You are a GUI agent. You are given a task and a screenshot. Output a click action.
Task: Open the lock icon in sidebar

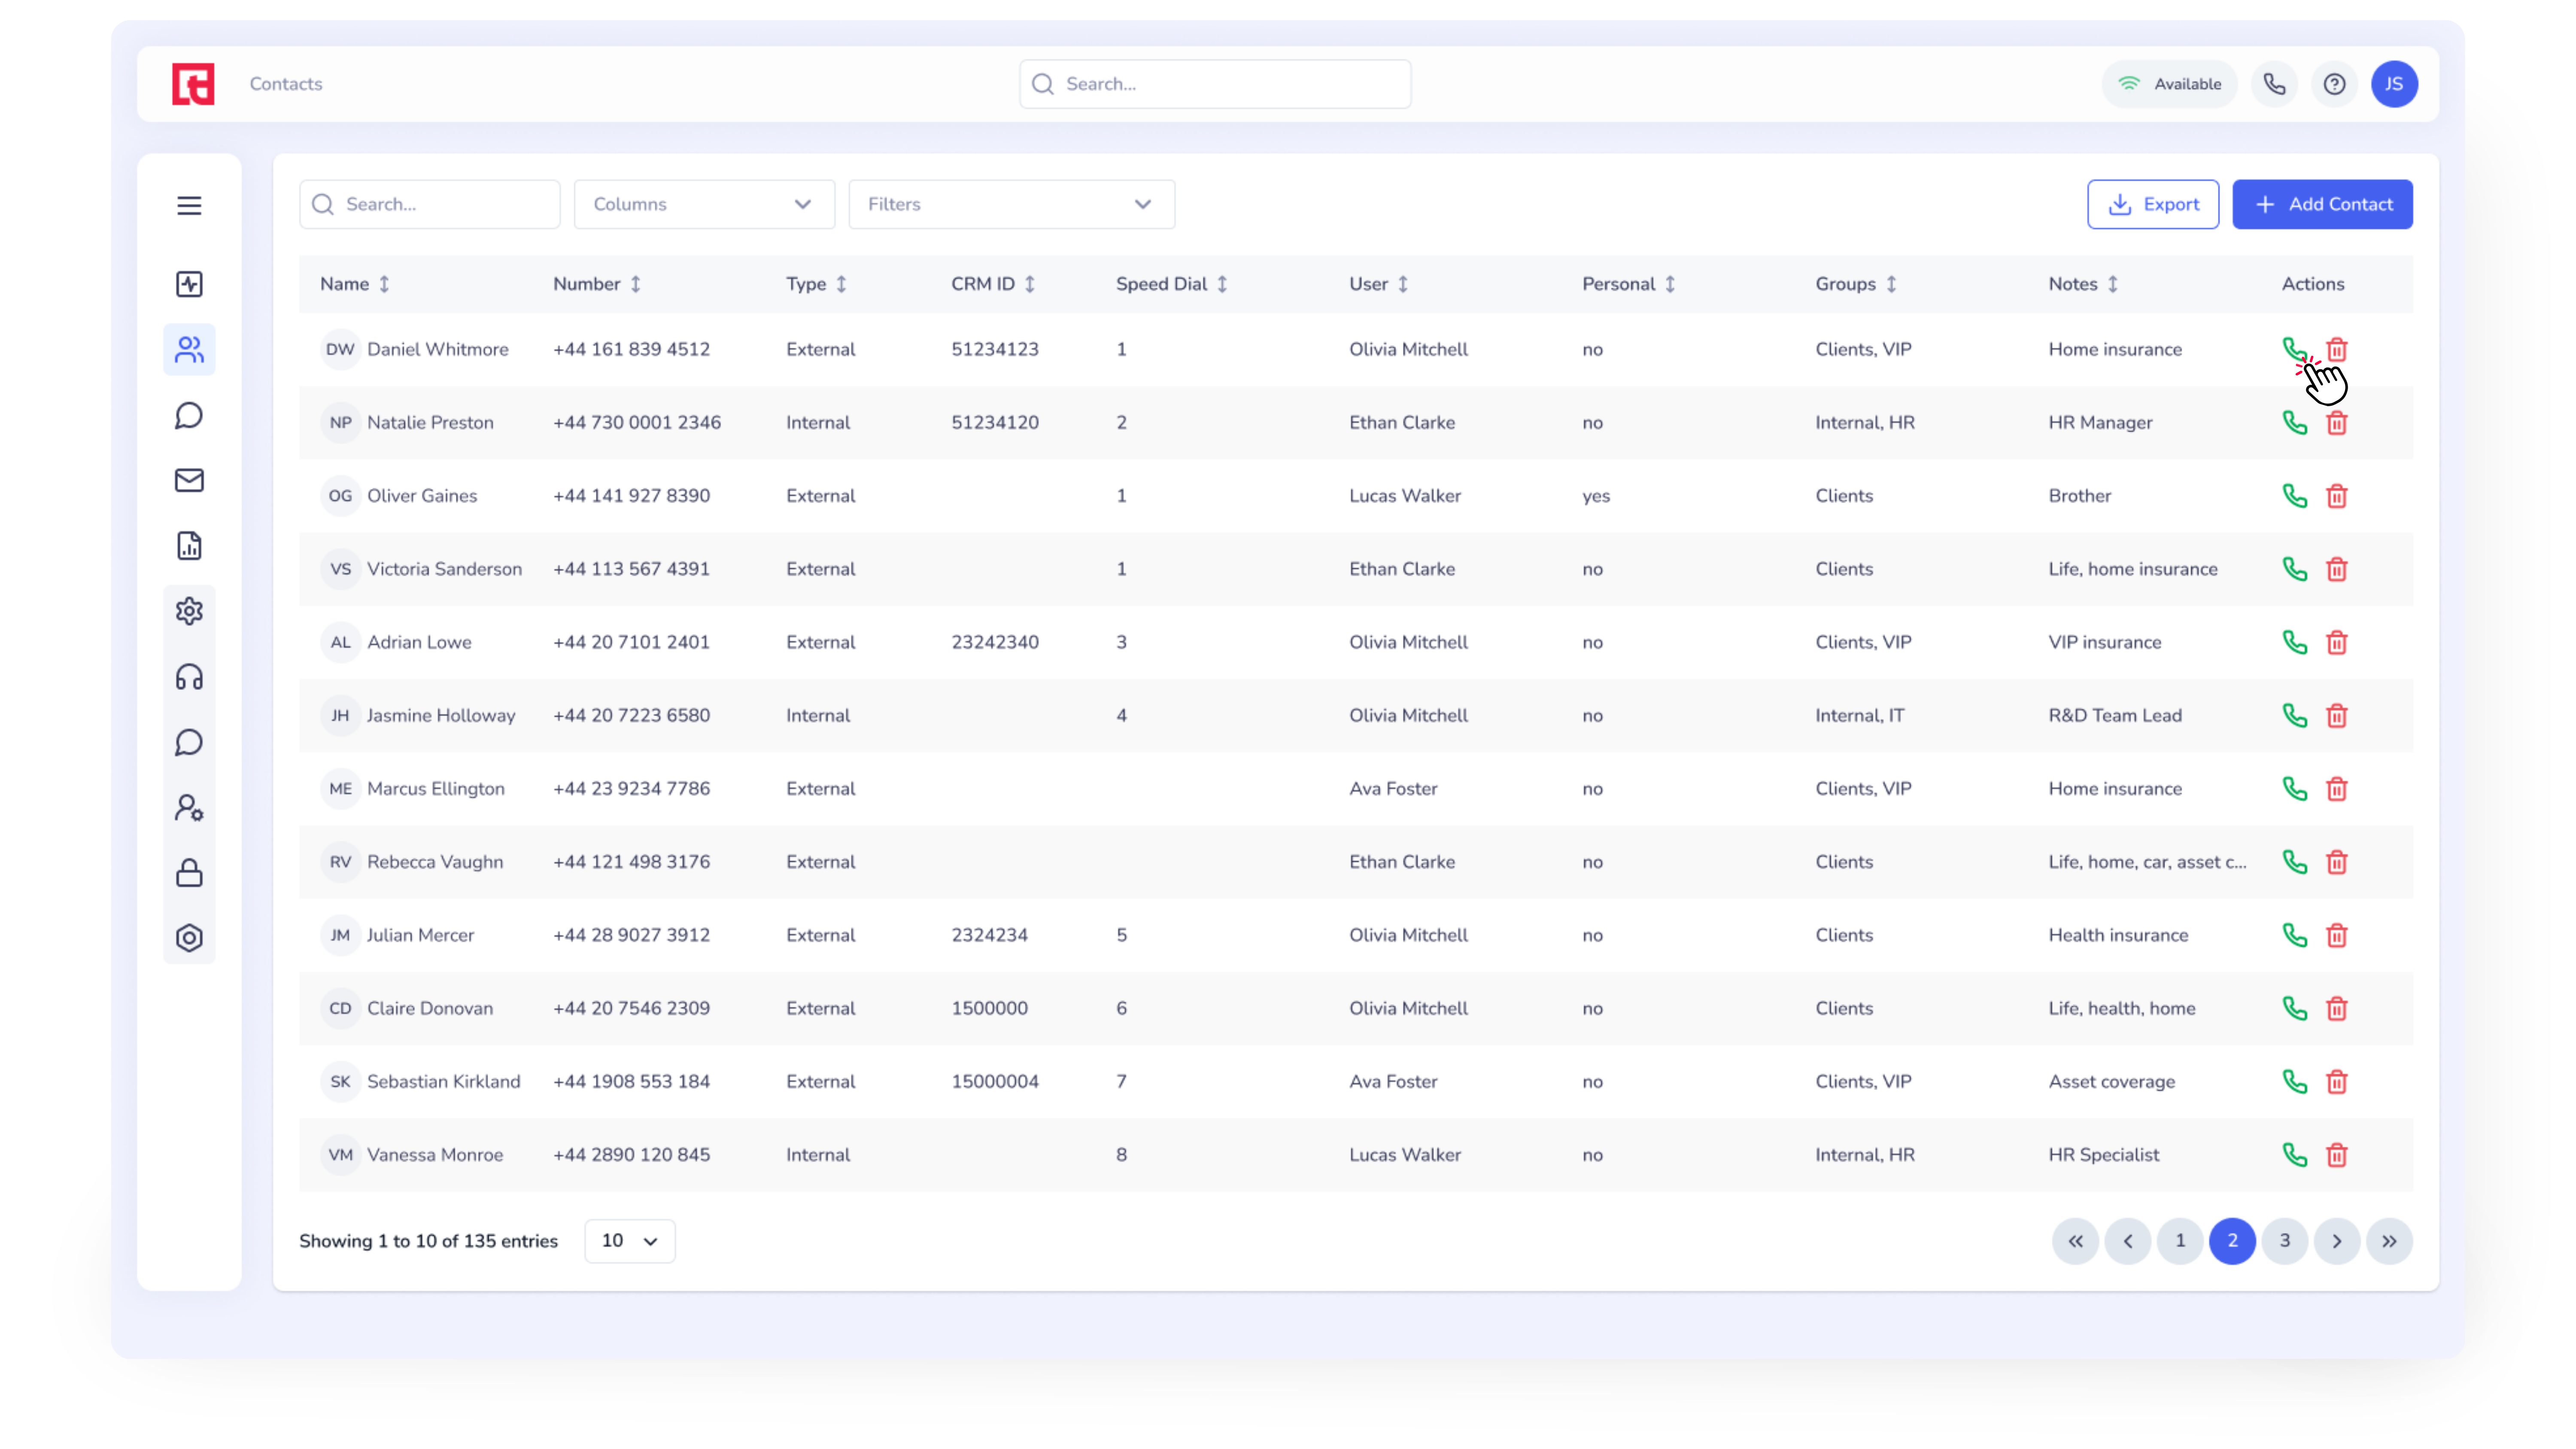coord(189,873)
